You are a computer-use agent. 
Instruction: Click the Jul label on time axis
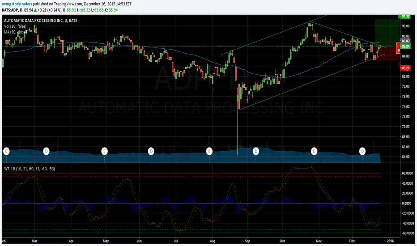click(176, 241)
